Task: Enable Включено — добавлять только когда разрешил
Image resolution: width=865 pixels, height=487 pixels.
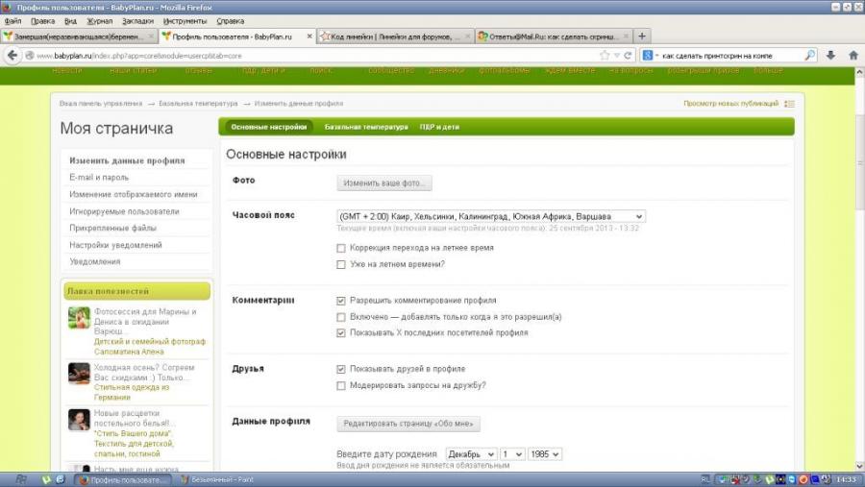Action: pos(341,317)
